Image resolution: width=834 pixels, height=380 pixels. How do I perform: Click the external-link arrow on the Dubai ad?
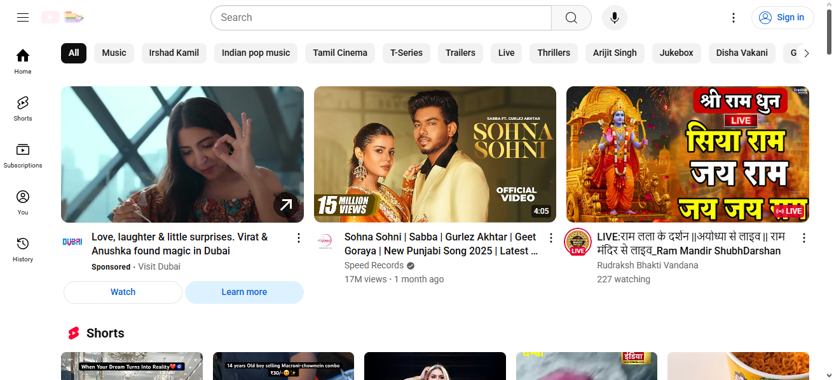point(286,205)
